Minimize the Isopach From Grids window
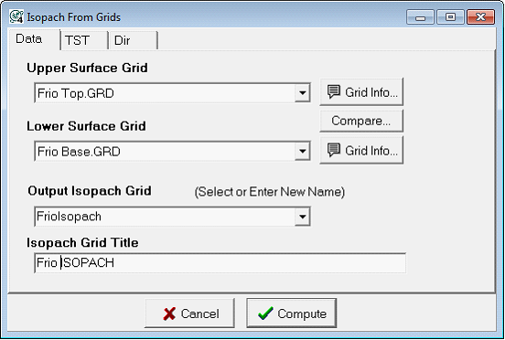The image size is (505, 340). pyautogui.click(x=420, y=17)
